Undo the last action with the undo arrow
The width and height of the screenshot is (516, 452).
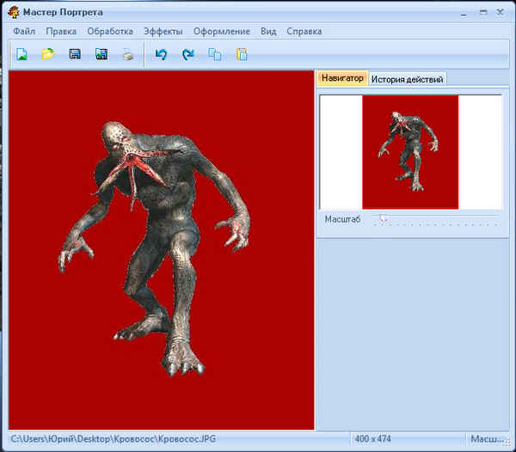[161, 54]
